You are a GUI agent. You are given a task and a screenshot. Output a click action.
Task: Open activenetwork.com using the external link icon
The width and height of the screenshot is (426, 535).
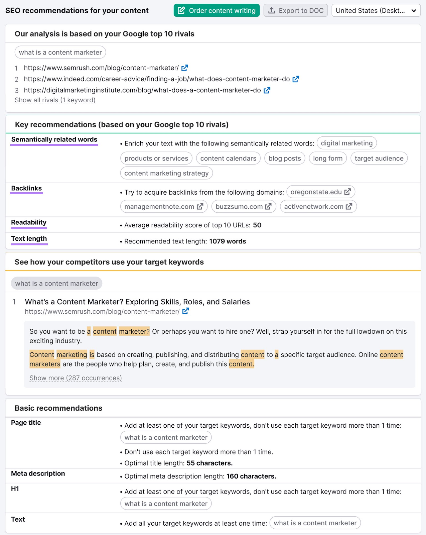click(x=348, y=206)
